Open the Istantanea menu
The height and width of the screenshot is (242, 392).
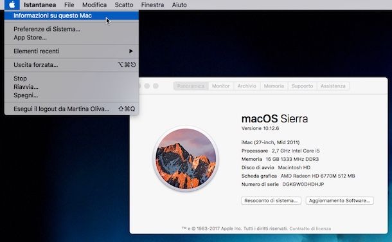(40, 5)
